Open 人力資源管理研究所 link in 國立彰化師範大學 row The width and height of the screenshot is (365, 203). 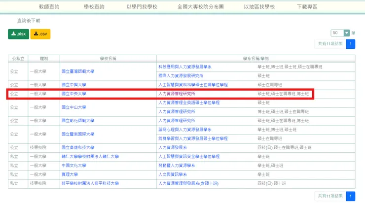[x=177, y=120]
